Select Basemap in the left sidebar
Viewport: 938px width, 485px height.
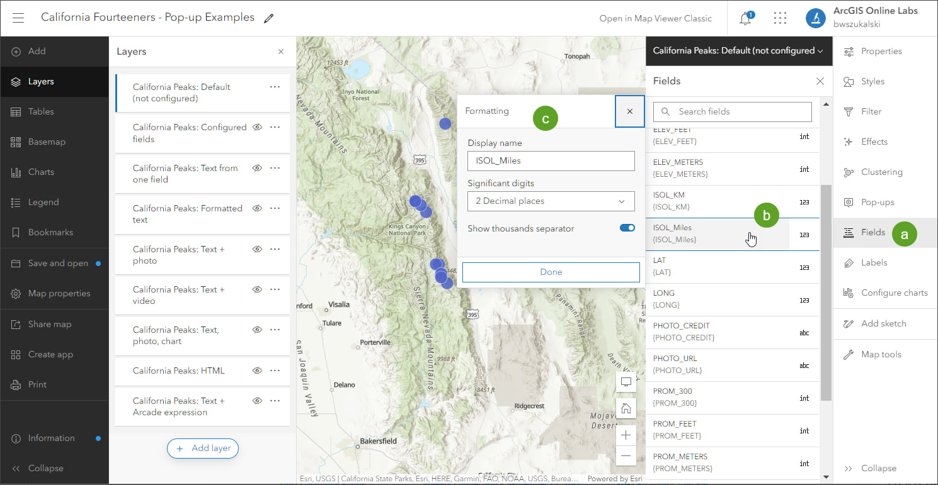47,142
